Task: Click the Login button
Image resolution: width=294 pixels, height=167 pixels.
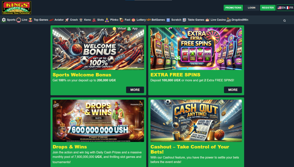Action: pos(252,8)
